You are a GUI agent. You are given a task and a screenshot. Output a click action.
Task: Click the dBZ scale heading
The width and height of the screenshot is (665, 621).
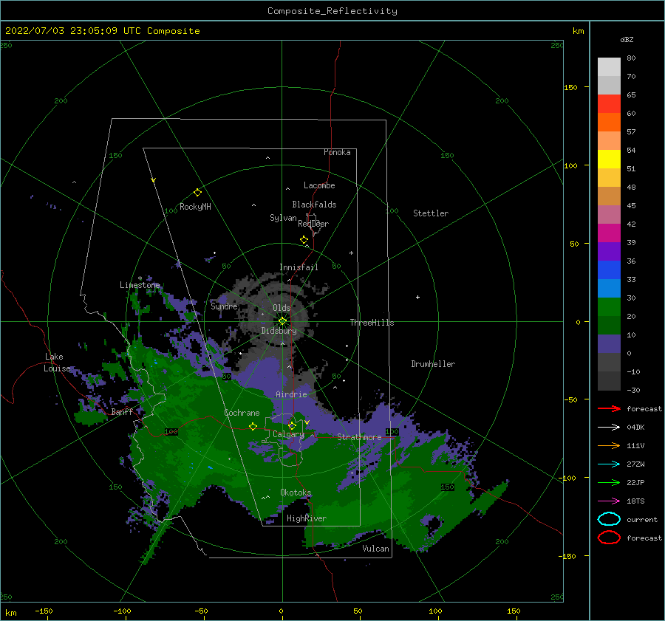(627, 40)
